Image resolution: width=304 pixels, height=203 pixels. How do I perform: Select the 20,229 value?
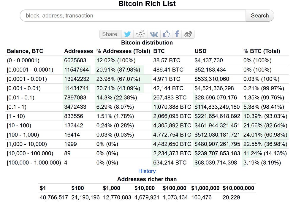231,197
